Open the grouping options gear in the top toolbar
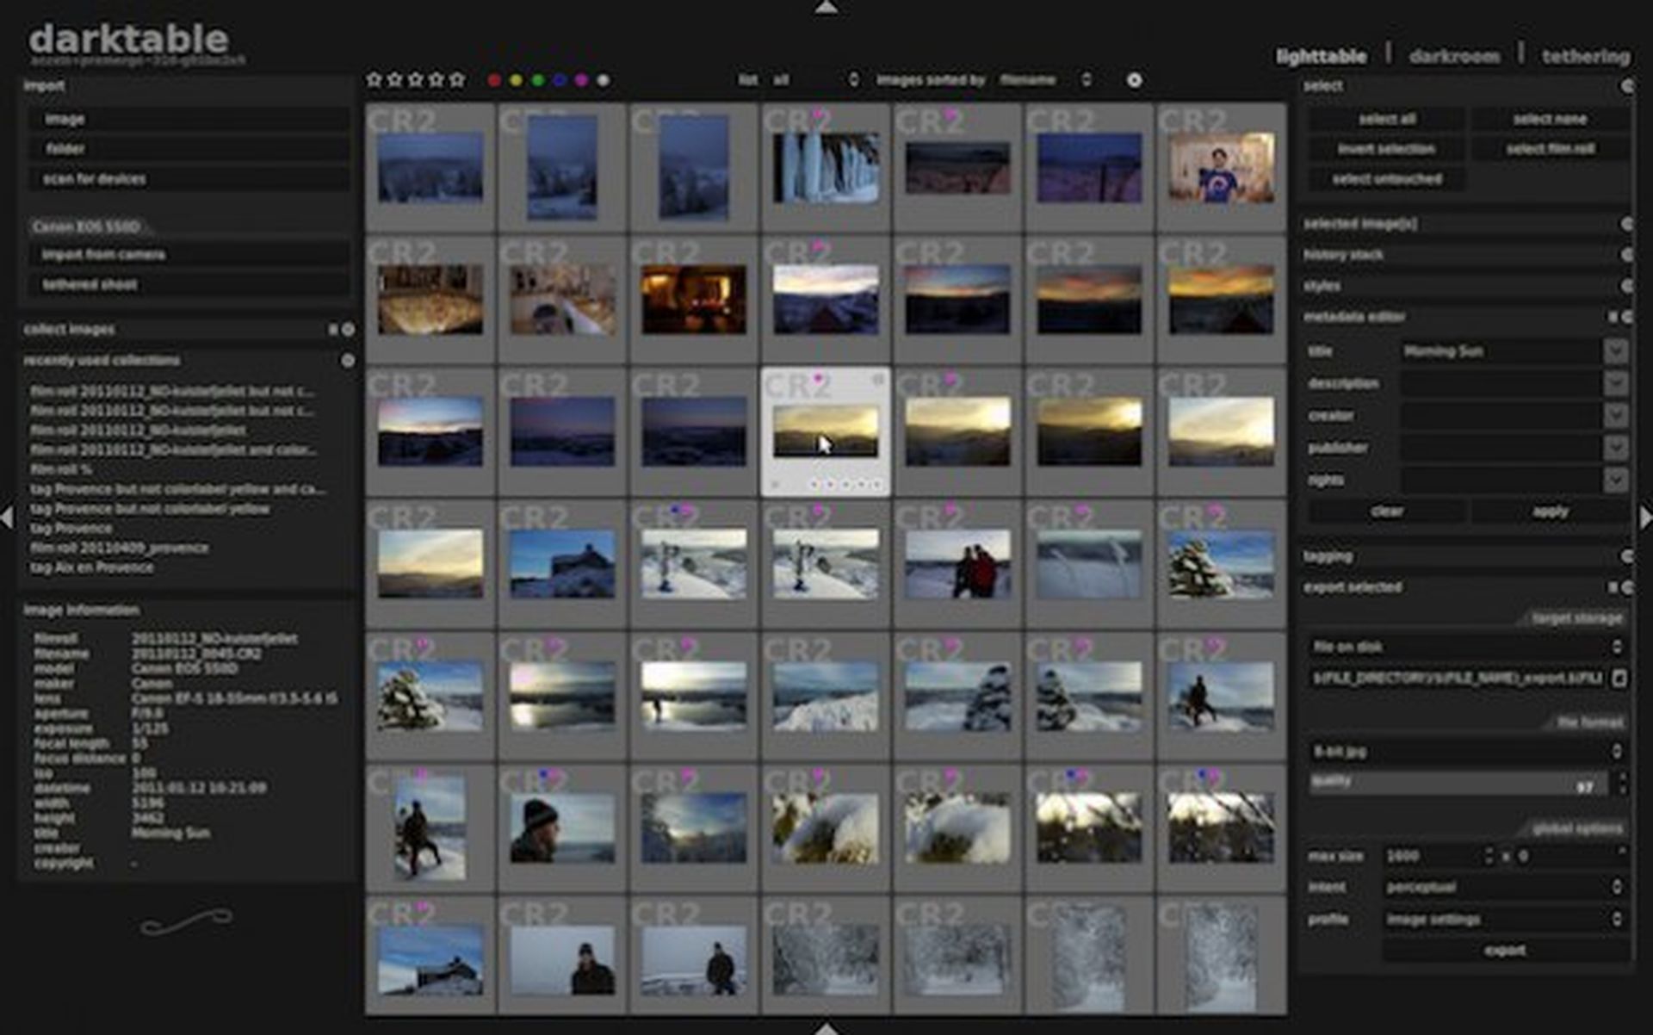The width and height of the screenshot is (1653, 1035). point(1136,80)
